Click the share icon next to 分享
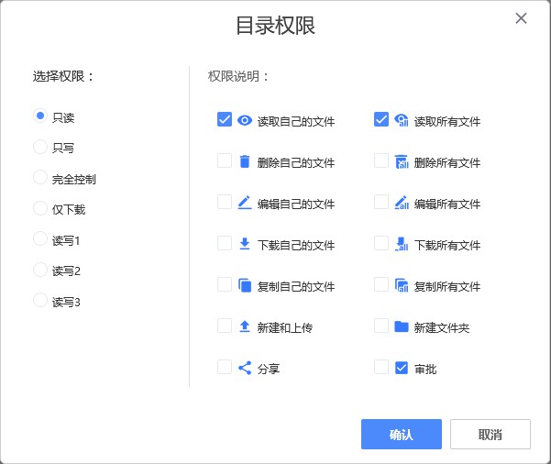The width and height of the screenshot is (551, 464). tap(245, 368)
